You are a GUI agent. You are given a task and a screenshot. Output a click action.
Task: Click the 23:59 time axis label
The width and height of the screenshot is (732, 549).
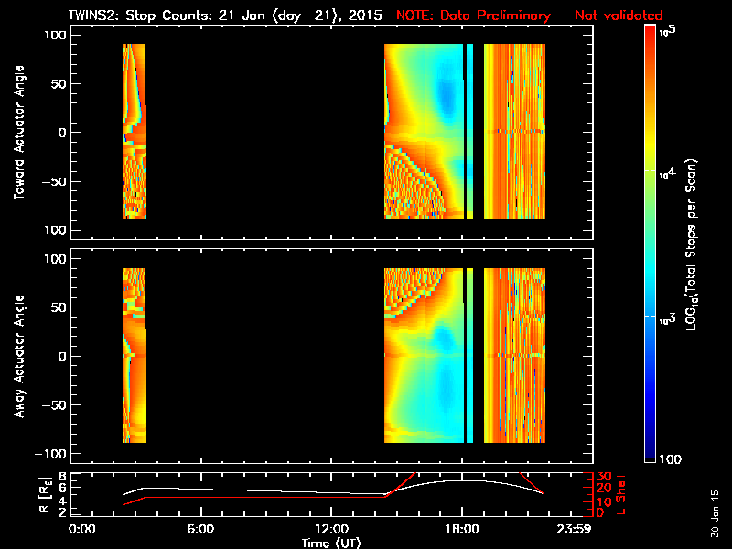[x=574, y=530]
